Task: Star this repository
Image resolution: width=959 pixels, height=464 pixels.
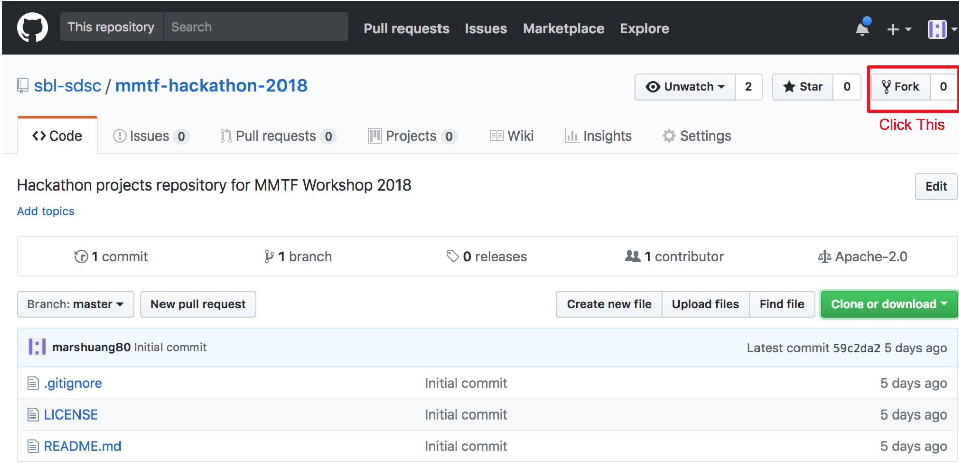Action: pyautogui.click(x=803, y=87)
